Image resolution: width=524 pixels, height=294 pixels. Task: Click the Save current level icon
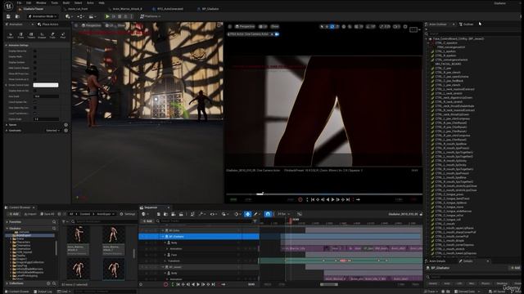8,16
